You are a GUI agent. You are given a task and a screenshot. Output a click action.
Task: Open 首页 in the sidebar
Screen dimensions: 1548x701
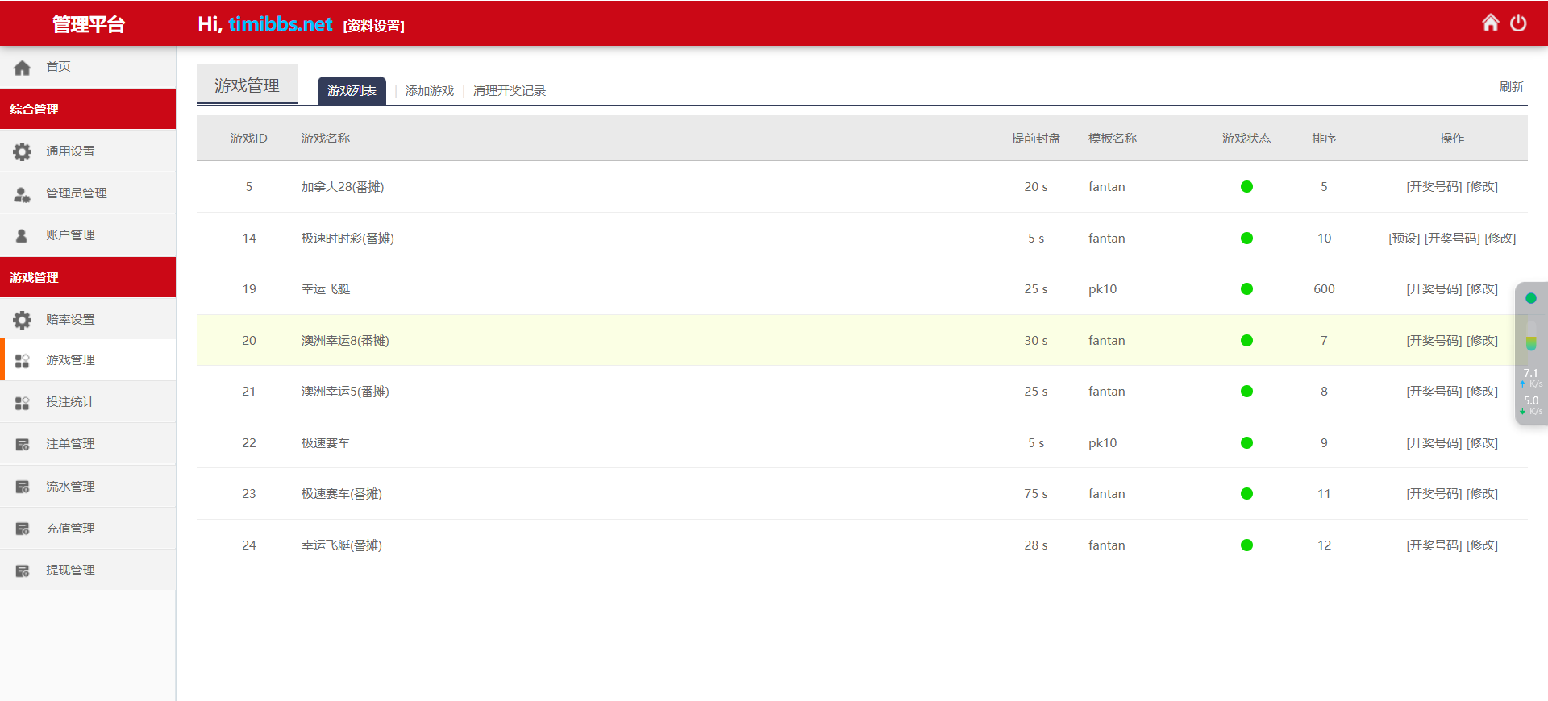click(88, 67)
